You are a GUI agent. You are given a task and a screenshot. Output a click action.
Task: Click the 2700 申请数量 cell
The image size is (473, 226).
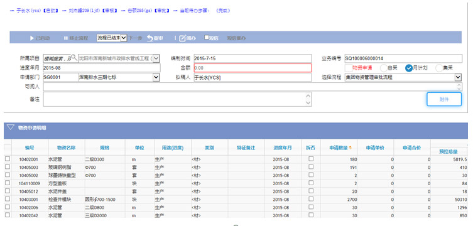(x=339, y=200)
